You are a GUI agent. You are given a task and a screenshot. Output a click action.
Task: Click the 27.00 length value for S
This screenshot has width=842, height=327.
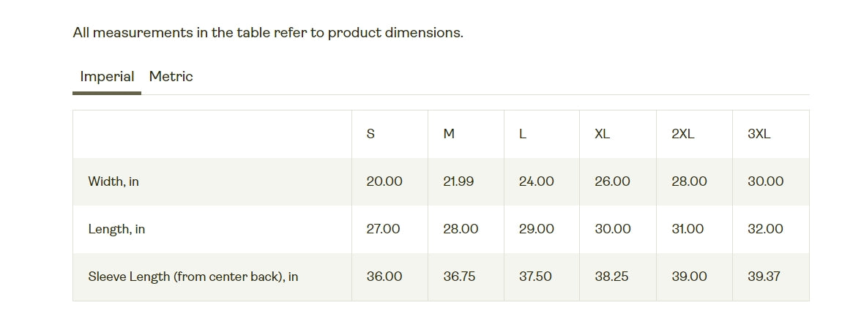(x=384, y=229)
